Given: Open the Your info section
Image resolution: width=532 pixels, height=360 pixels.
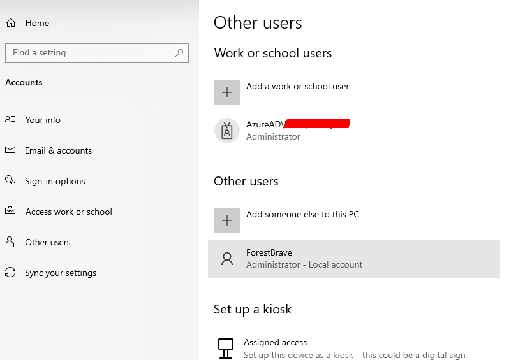Looking at the screenshot, I should click(x=43, y=120).
